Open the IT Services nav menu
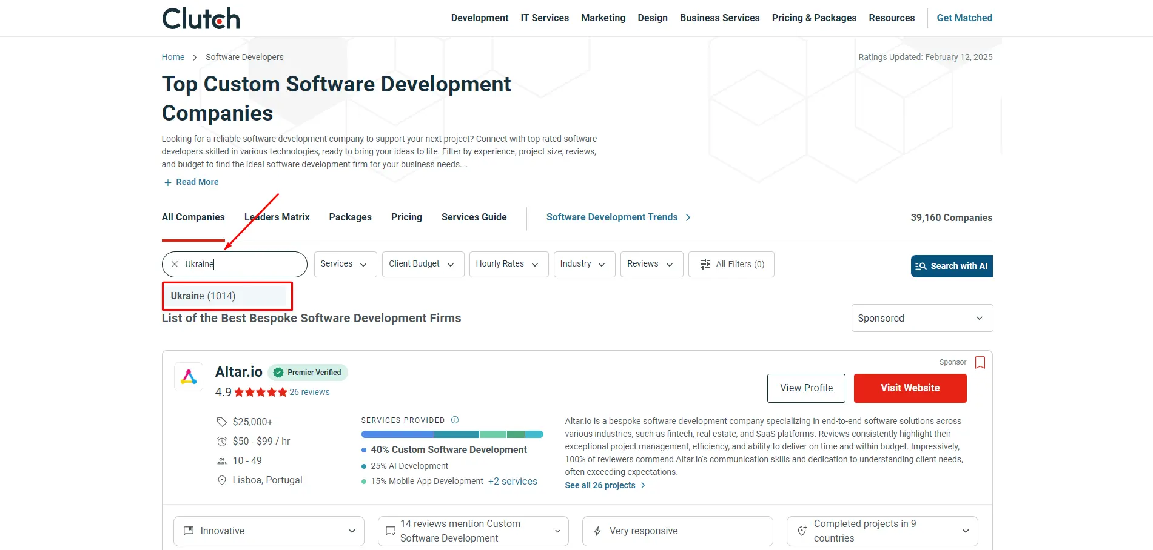Screen dimensions: 1153x550 [545, 18]
